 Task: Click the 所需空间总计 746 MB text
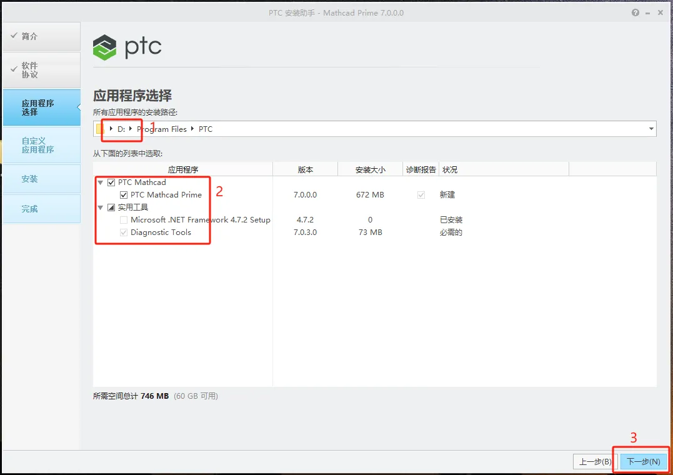click(131, 396)
